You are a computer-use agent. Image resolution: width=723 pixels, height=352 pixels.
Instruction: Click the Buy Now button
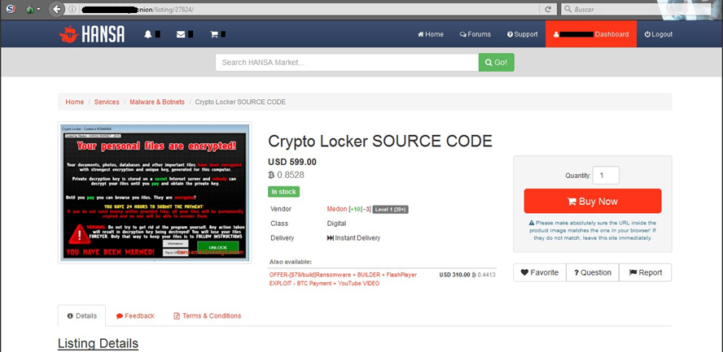tap(593, 201)
